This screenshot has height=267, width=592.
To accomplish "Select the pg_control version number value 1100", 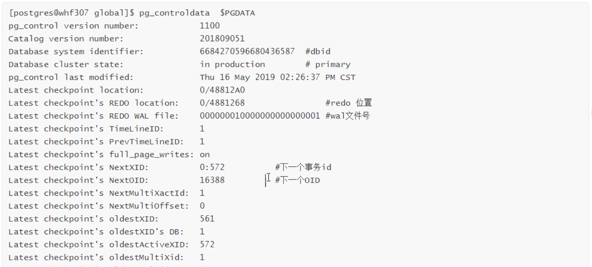I will 210,26.
